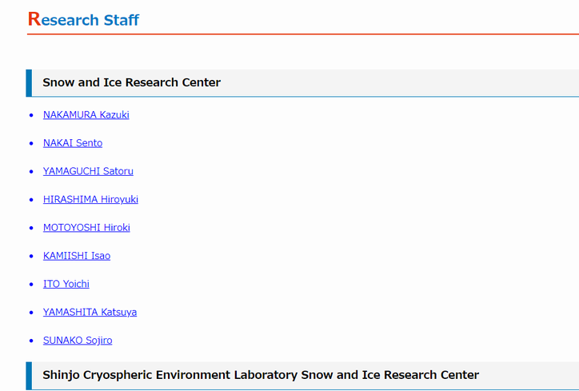Click the blue bar beside Shinjo Cryospheric heading

click(x=29, y=376)
